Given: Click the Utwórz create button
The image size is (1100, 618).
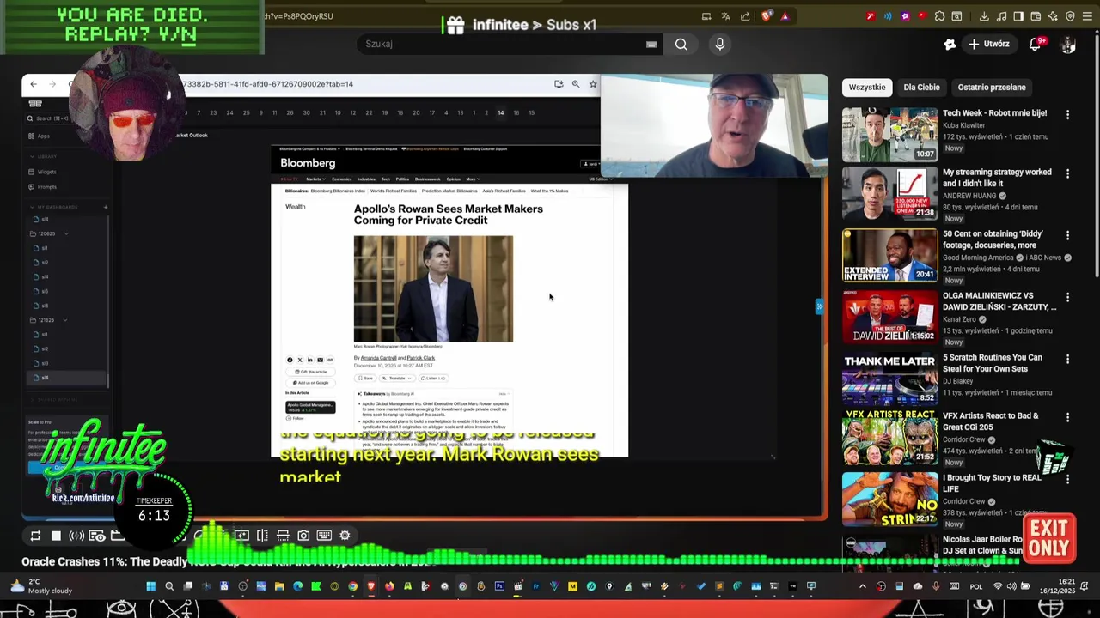Looking at the screenshot, I should pyautogui.click(x=989, y=44).
